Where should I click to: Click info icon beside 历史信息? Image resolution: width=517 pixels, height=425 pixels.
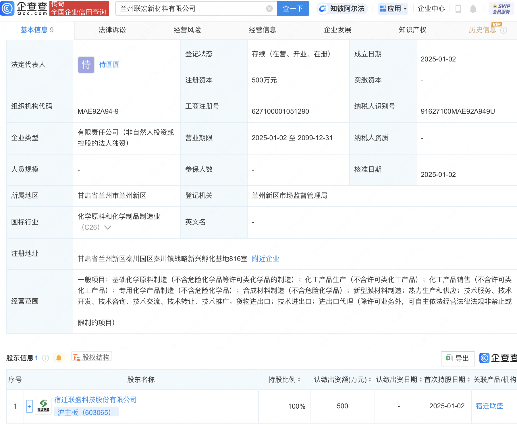(504, 30)
